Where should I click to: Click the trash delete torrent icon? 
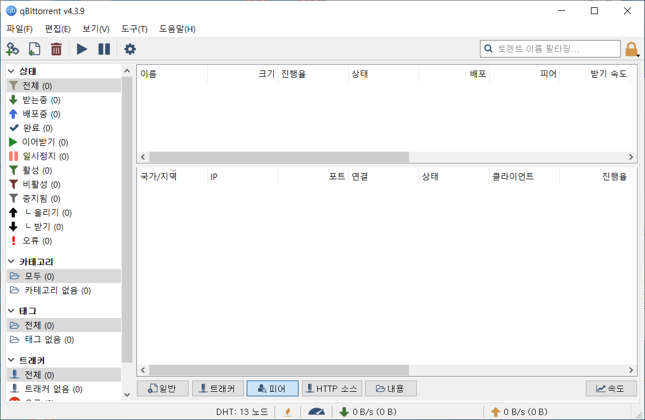point(56,49)
